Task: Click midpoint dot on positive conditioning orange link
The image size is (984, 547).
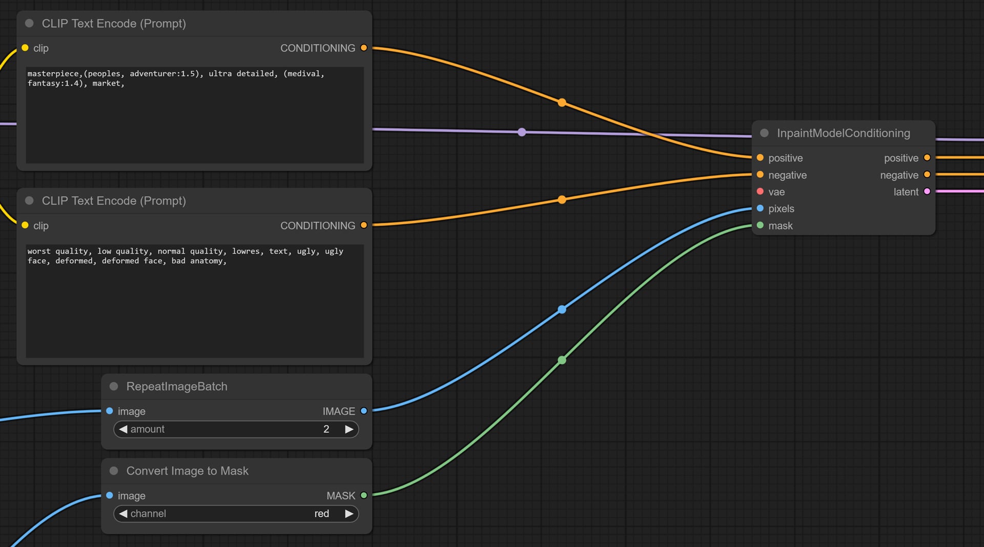Action: point(562,102)
